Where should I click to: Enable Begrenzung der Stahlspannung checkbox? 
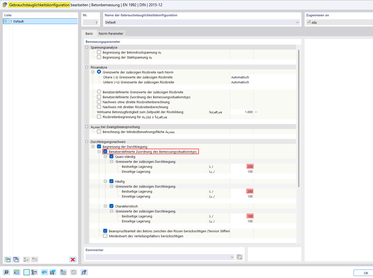99,57
